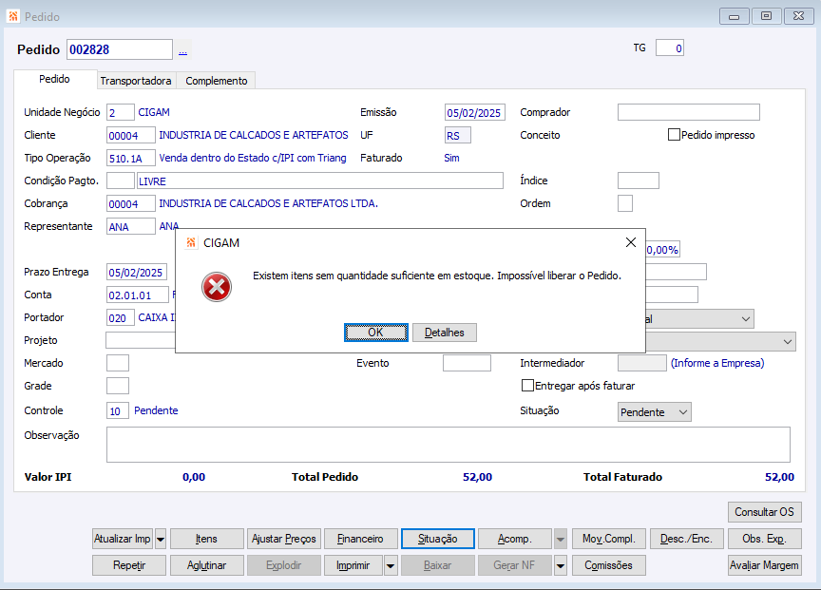Click the Emissão date field
Screen dimensions: 821x590
pyautogui.click(x=474, y=112)
